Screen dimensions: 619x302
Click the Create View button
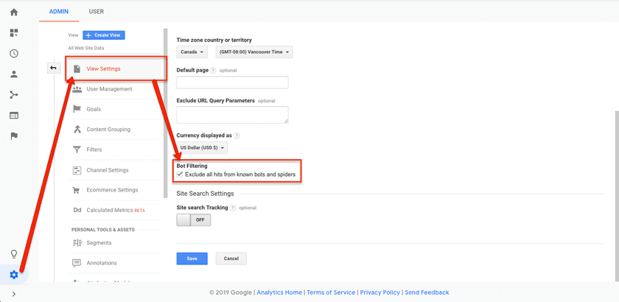tap(104, 35)
